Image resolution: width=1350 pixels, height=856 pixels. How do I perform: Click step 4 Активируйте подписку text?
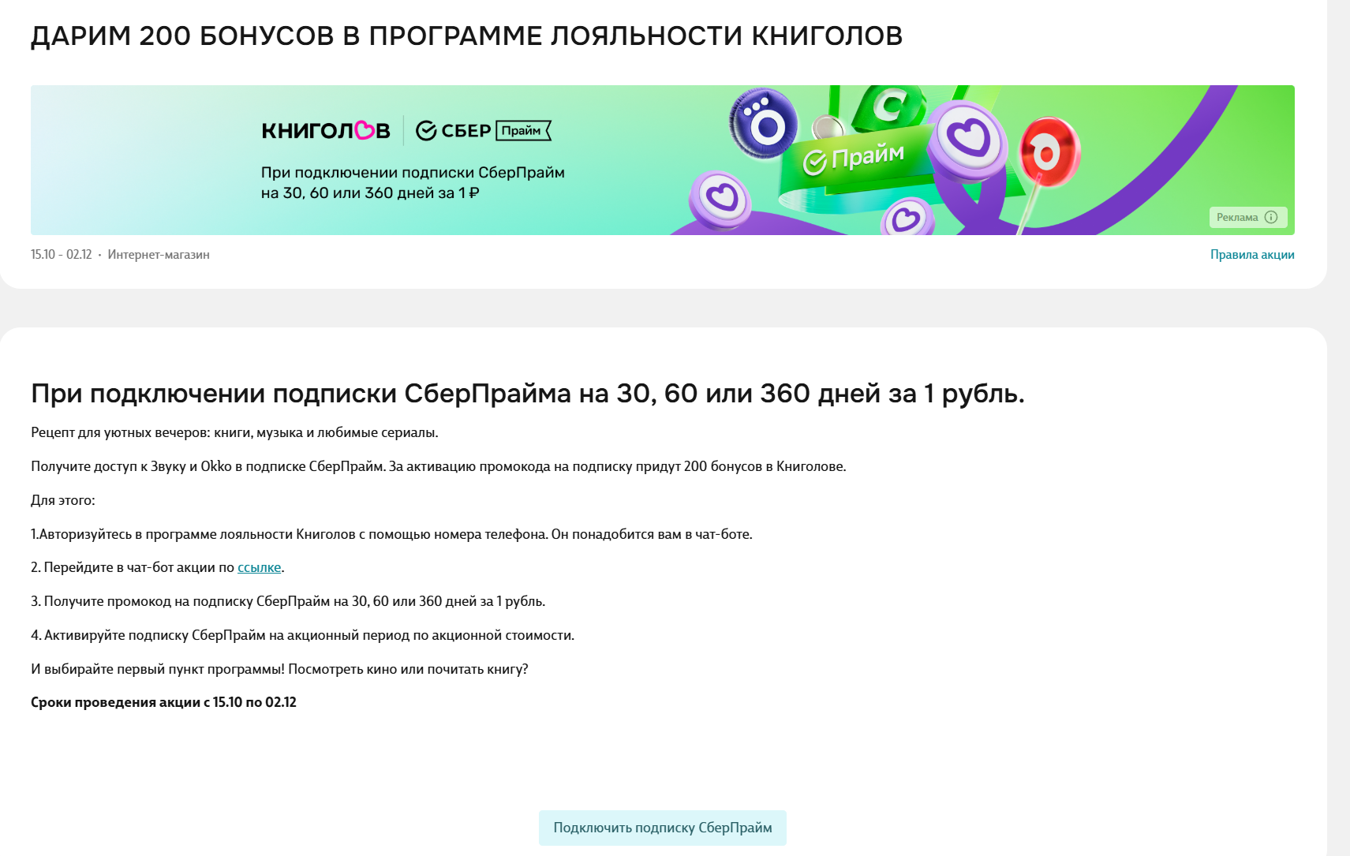302,635
